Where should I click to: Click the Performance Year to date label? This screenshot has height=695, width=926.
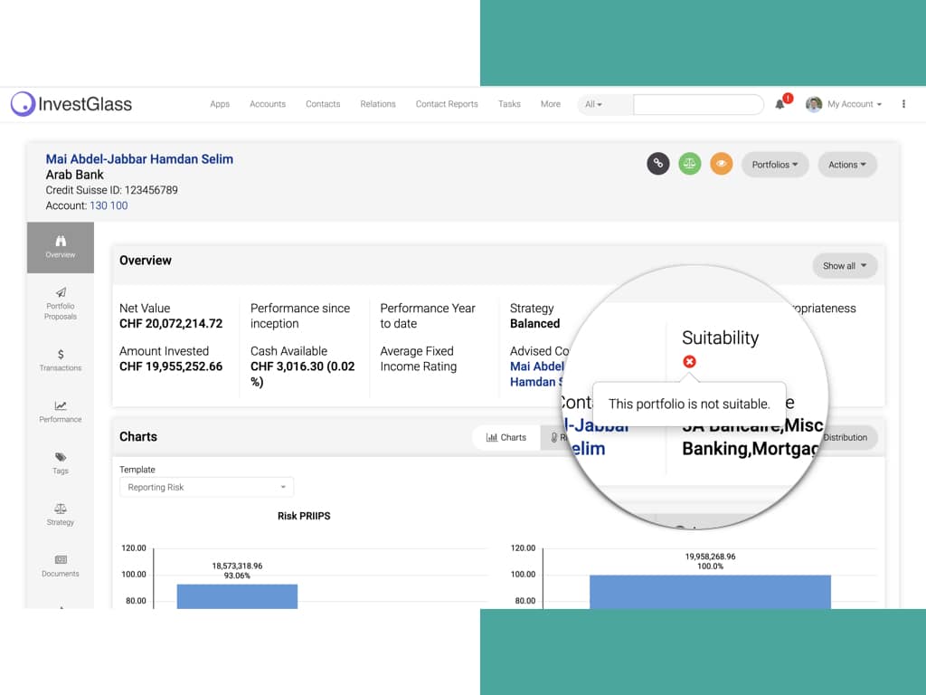(x=428, y=316)
